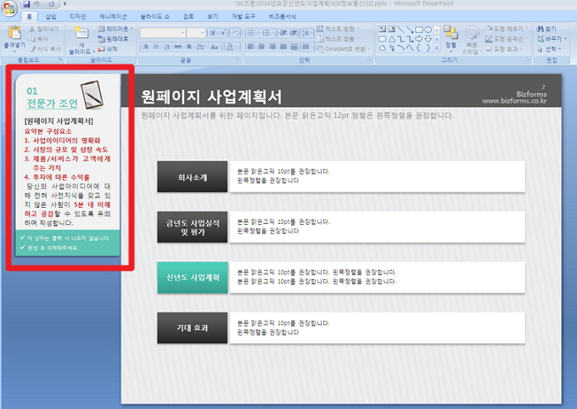The width and height of the screenshot is (577, 409).
Task: Open the 도형 효과 shape effects dropdown
Action: (504, 48)
